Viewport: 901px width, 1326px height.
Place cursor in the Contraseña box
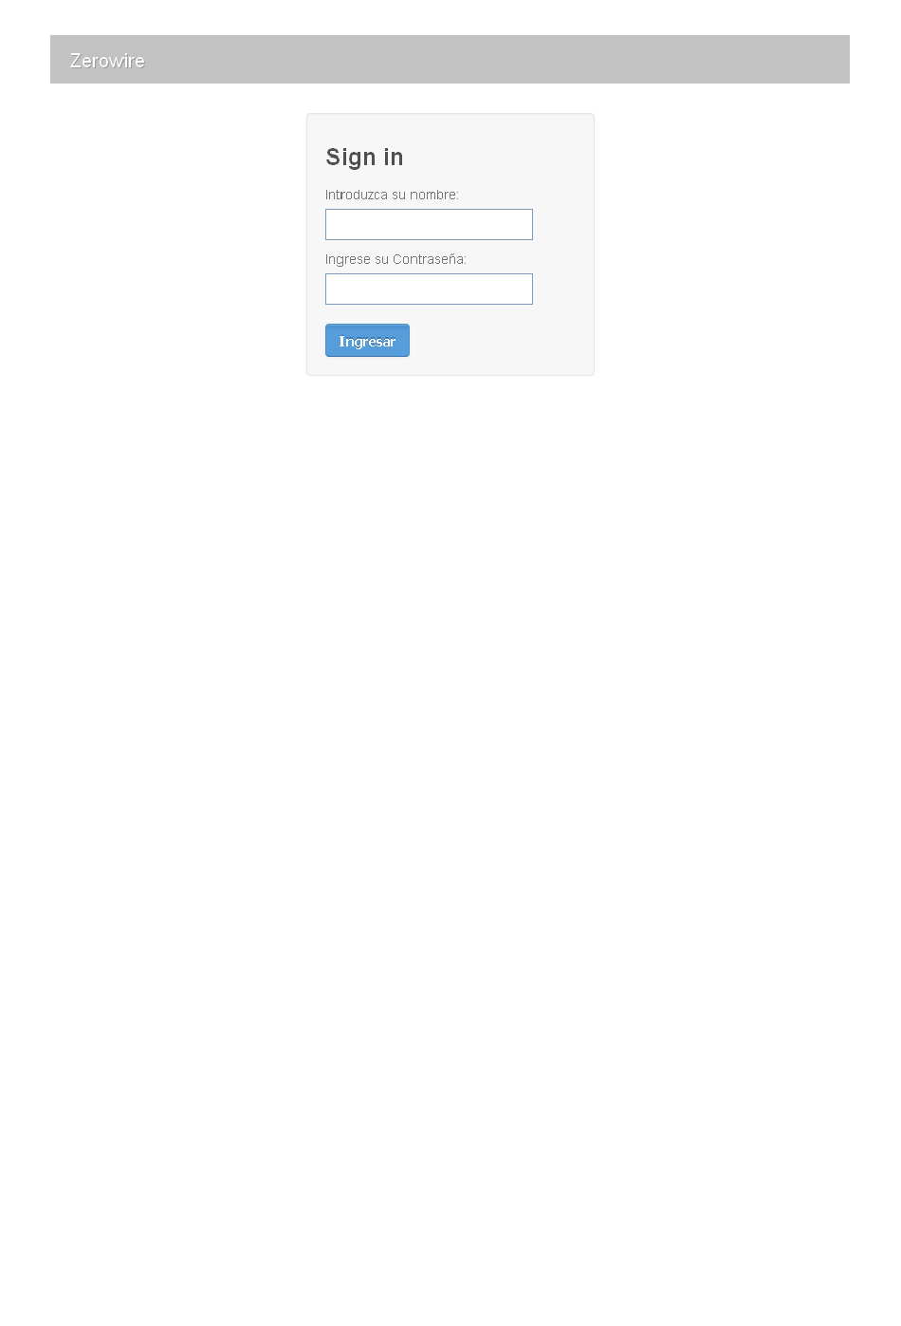429,289
